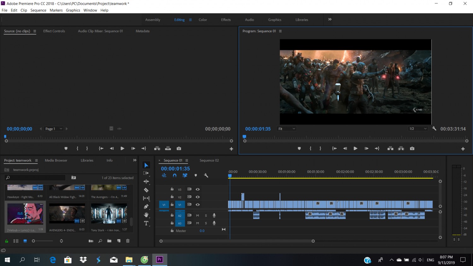Viewport: 473px width, 266px height.
Task: Open Program monitor settings wrench
Action: coord(434,129)
